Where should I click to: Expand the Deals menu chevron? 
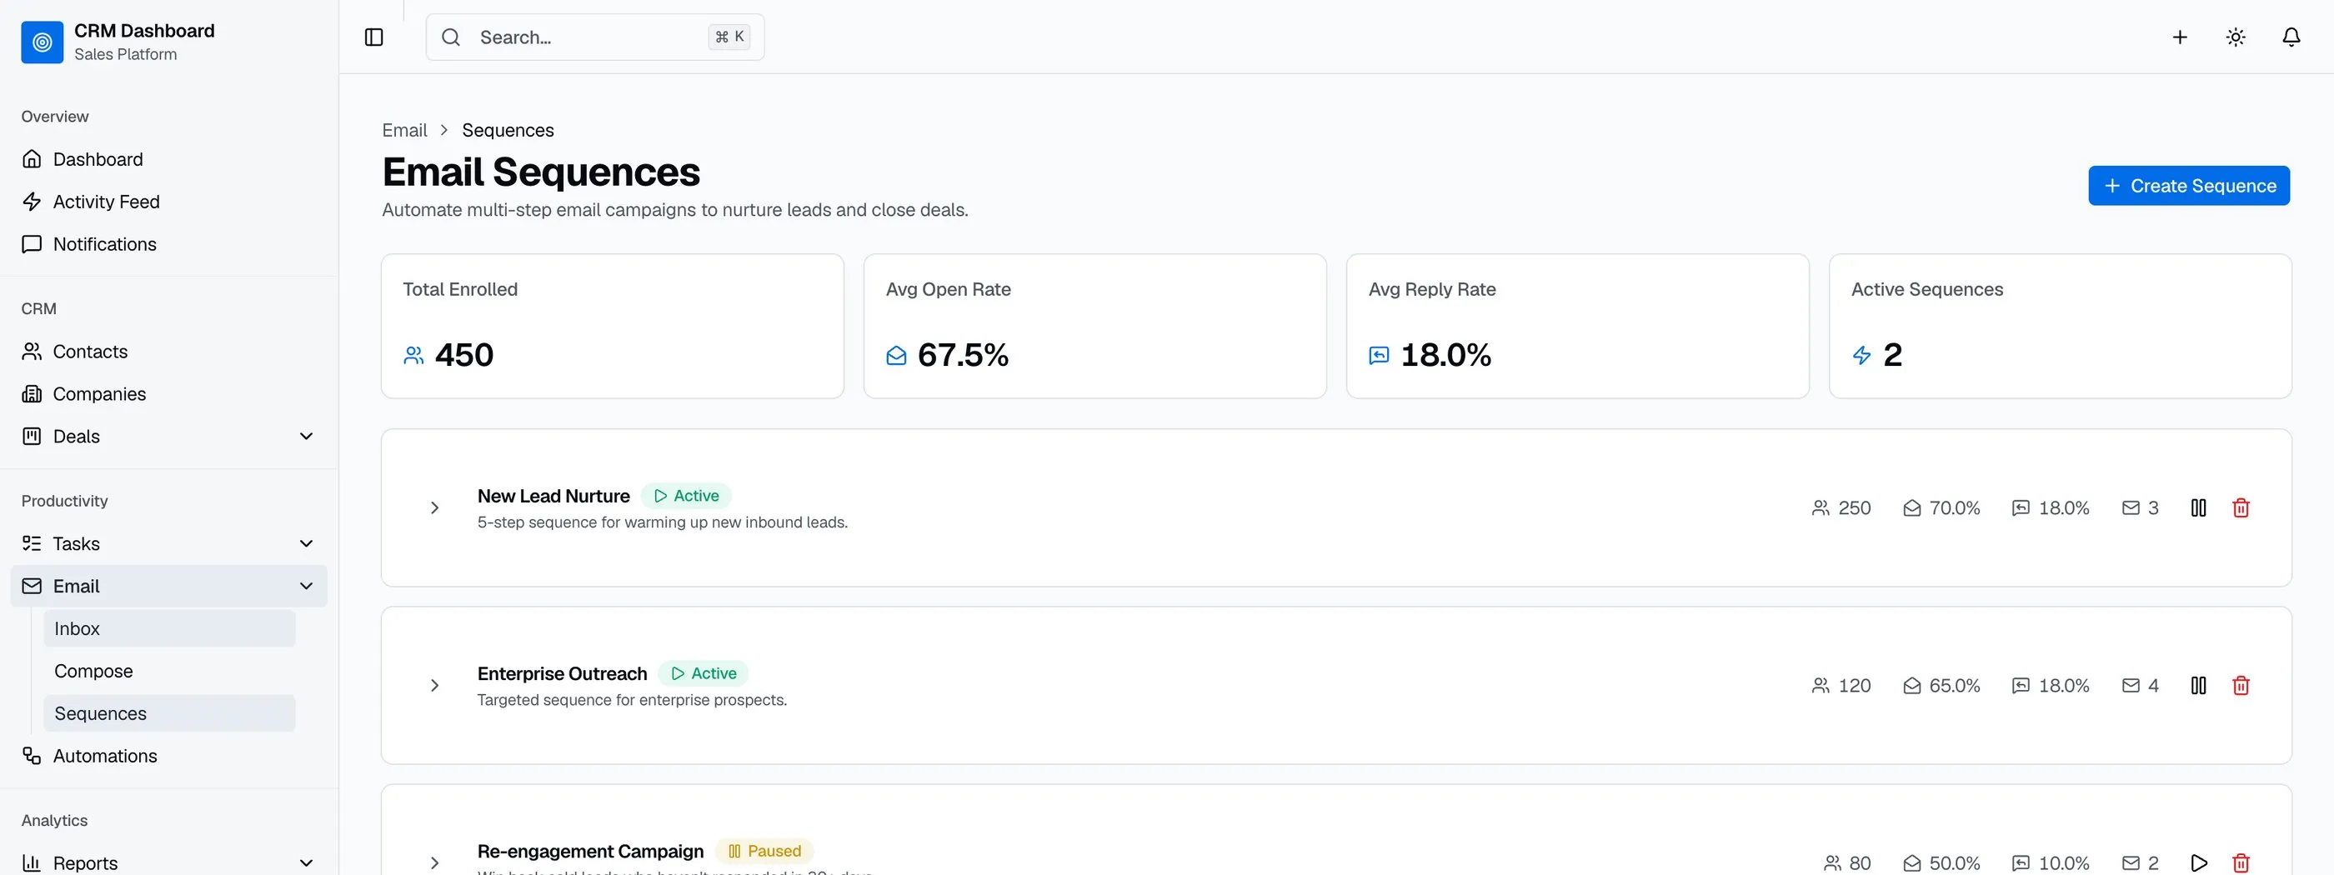[x=306, y=437]
